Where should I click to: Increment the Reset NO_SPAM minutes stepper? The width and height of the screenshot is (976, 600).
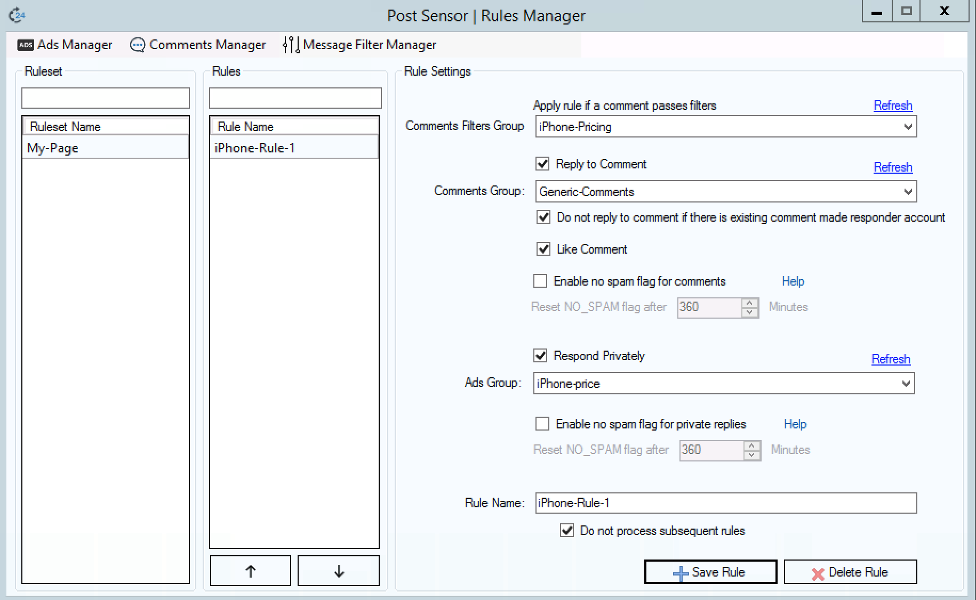pyautogui.click(x=750, y=304)
